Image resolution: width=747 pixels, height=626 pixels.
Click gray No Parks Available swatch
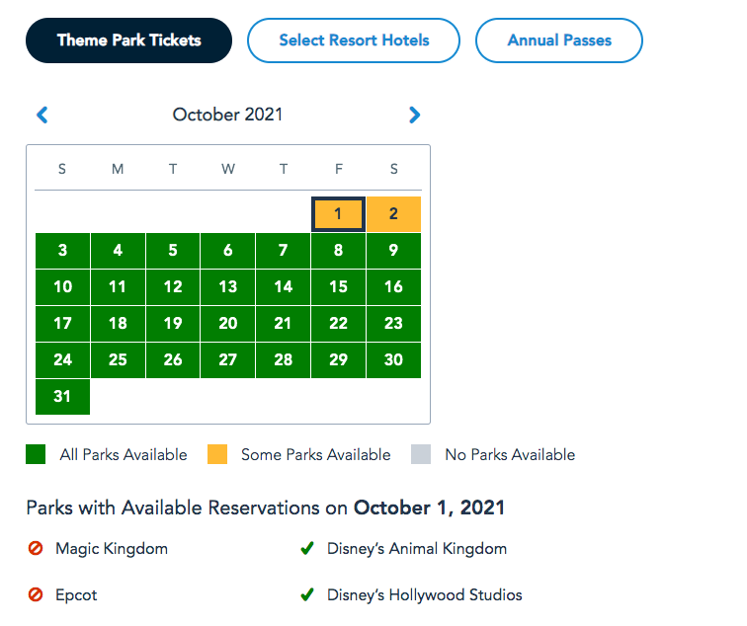point(421,455)
